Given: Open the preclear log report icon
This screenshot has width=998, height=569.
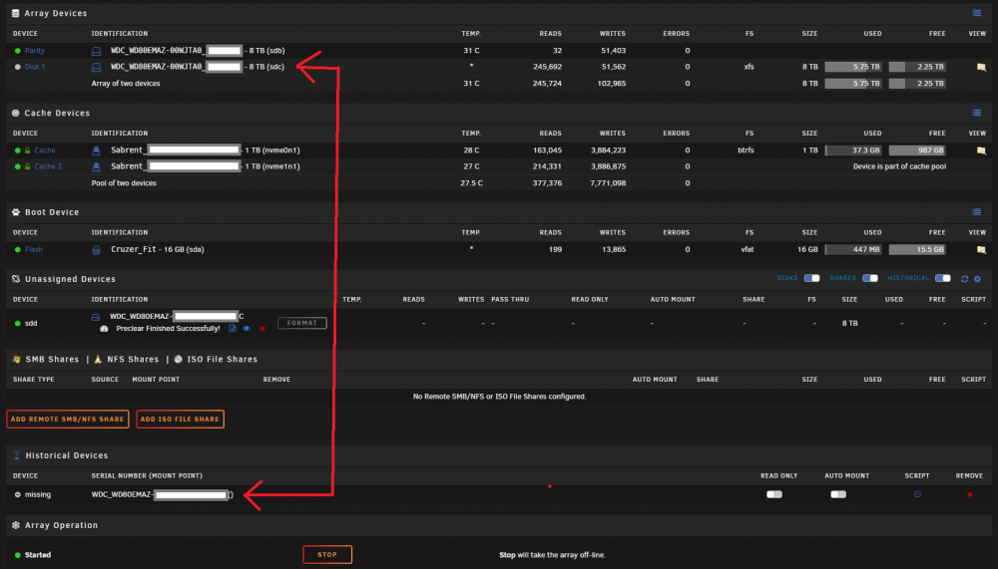Looking at the screenshot, I should pos(233,329).
